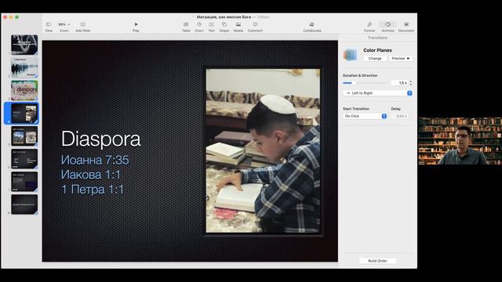Click the Diaspora title text
The image size is (502, 282).
coord(101,139)
